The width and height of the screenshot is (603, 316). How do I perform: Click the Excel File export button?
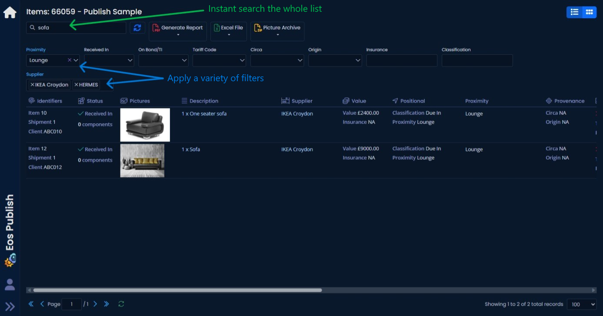coord(229,31)
